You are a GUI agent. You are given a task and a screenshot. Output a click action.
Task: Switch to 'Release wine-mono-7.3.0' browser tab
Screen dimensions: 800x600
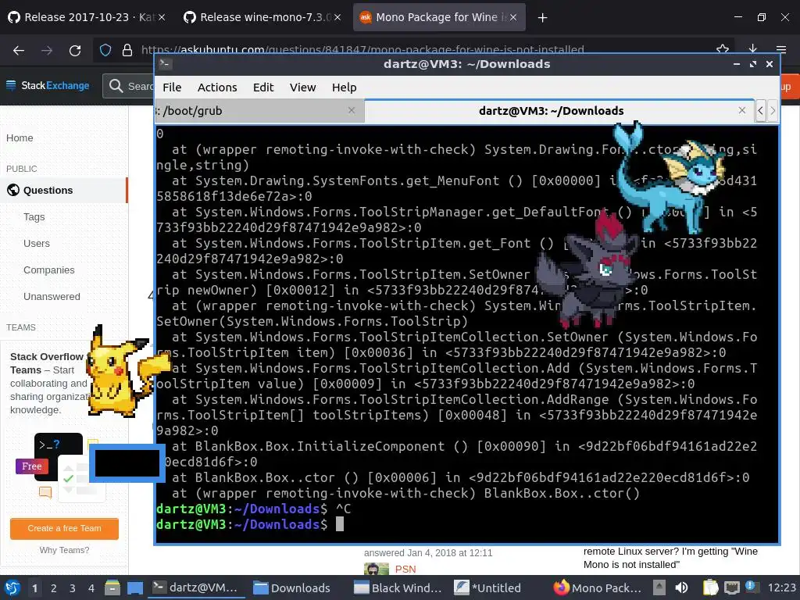click(x=262, y=17)
